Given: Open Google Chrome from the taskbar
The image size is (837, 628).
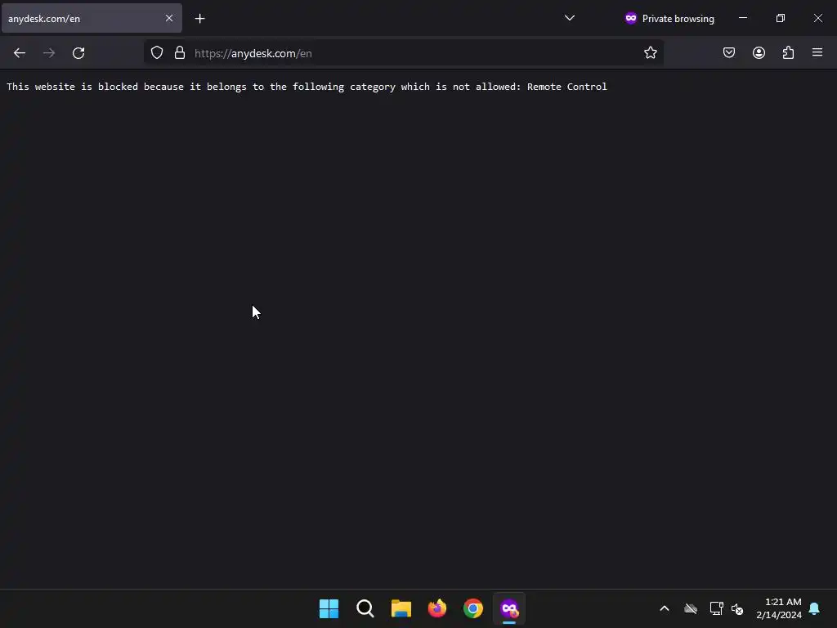Looking at the screenshot, I should pos(473,608).
